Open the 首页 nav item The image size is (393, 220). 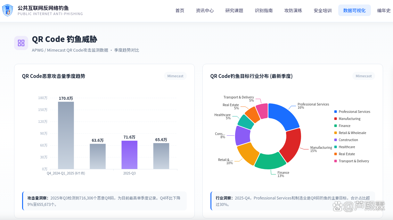(180, 11)
